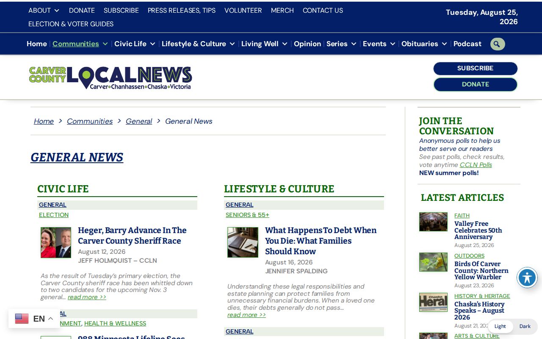The image size is (542, 339).
Task: Expand the Civic Life dropdown arrow
Action: 152,44
